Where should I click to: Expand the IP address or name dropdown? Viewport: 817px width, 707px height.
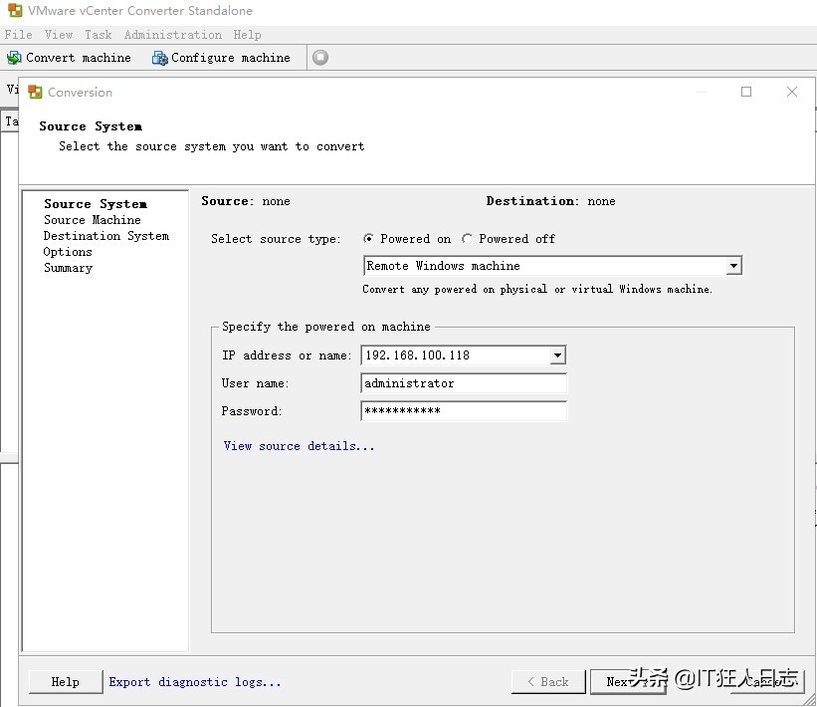557,355
